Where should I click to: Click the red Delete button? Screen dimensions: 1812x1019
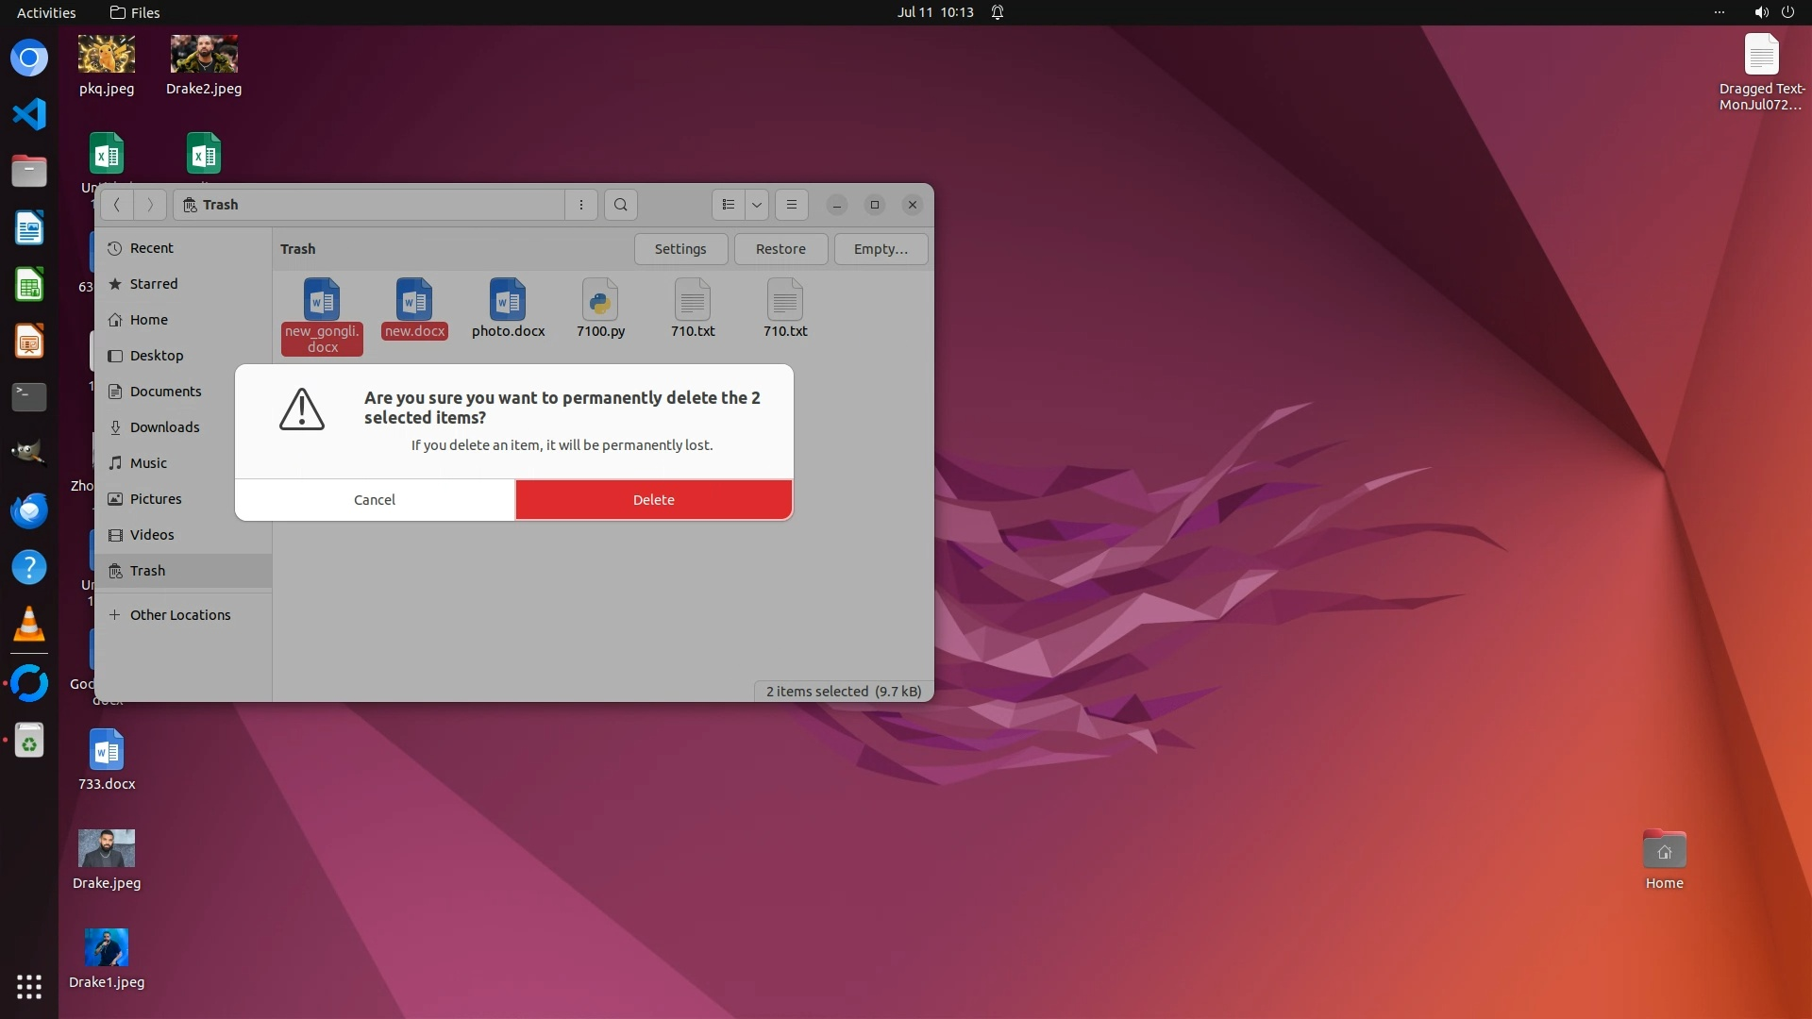[653, 499]
